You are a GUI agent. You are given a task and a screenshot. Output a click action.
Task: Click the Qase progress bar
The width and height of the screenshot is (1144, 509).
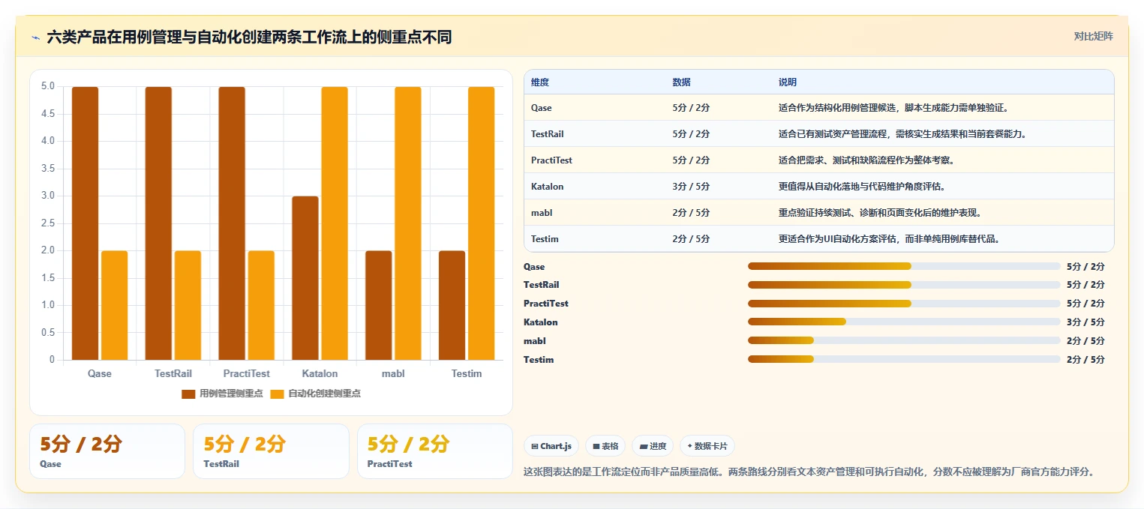[904, 266]
